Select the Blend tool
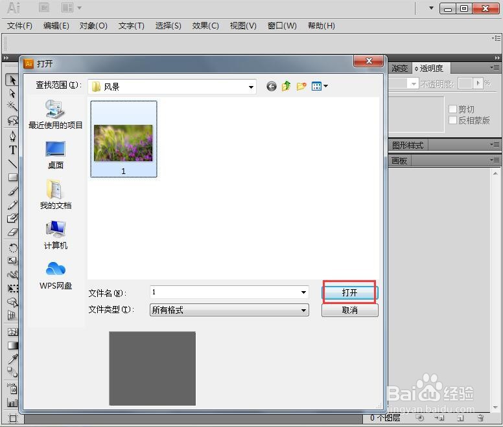This screenshot has height=427, width=503. point(12,372)
